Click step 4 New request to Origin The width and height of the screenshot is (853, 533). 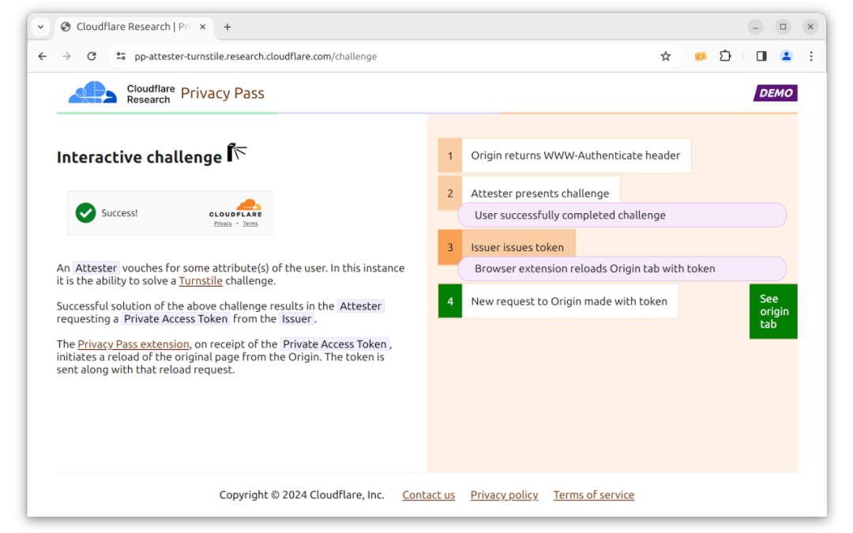point(558,301)
